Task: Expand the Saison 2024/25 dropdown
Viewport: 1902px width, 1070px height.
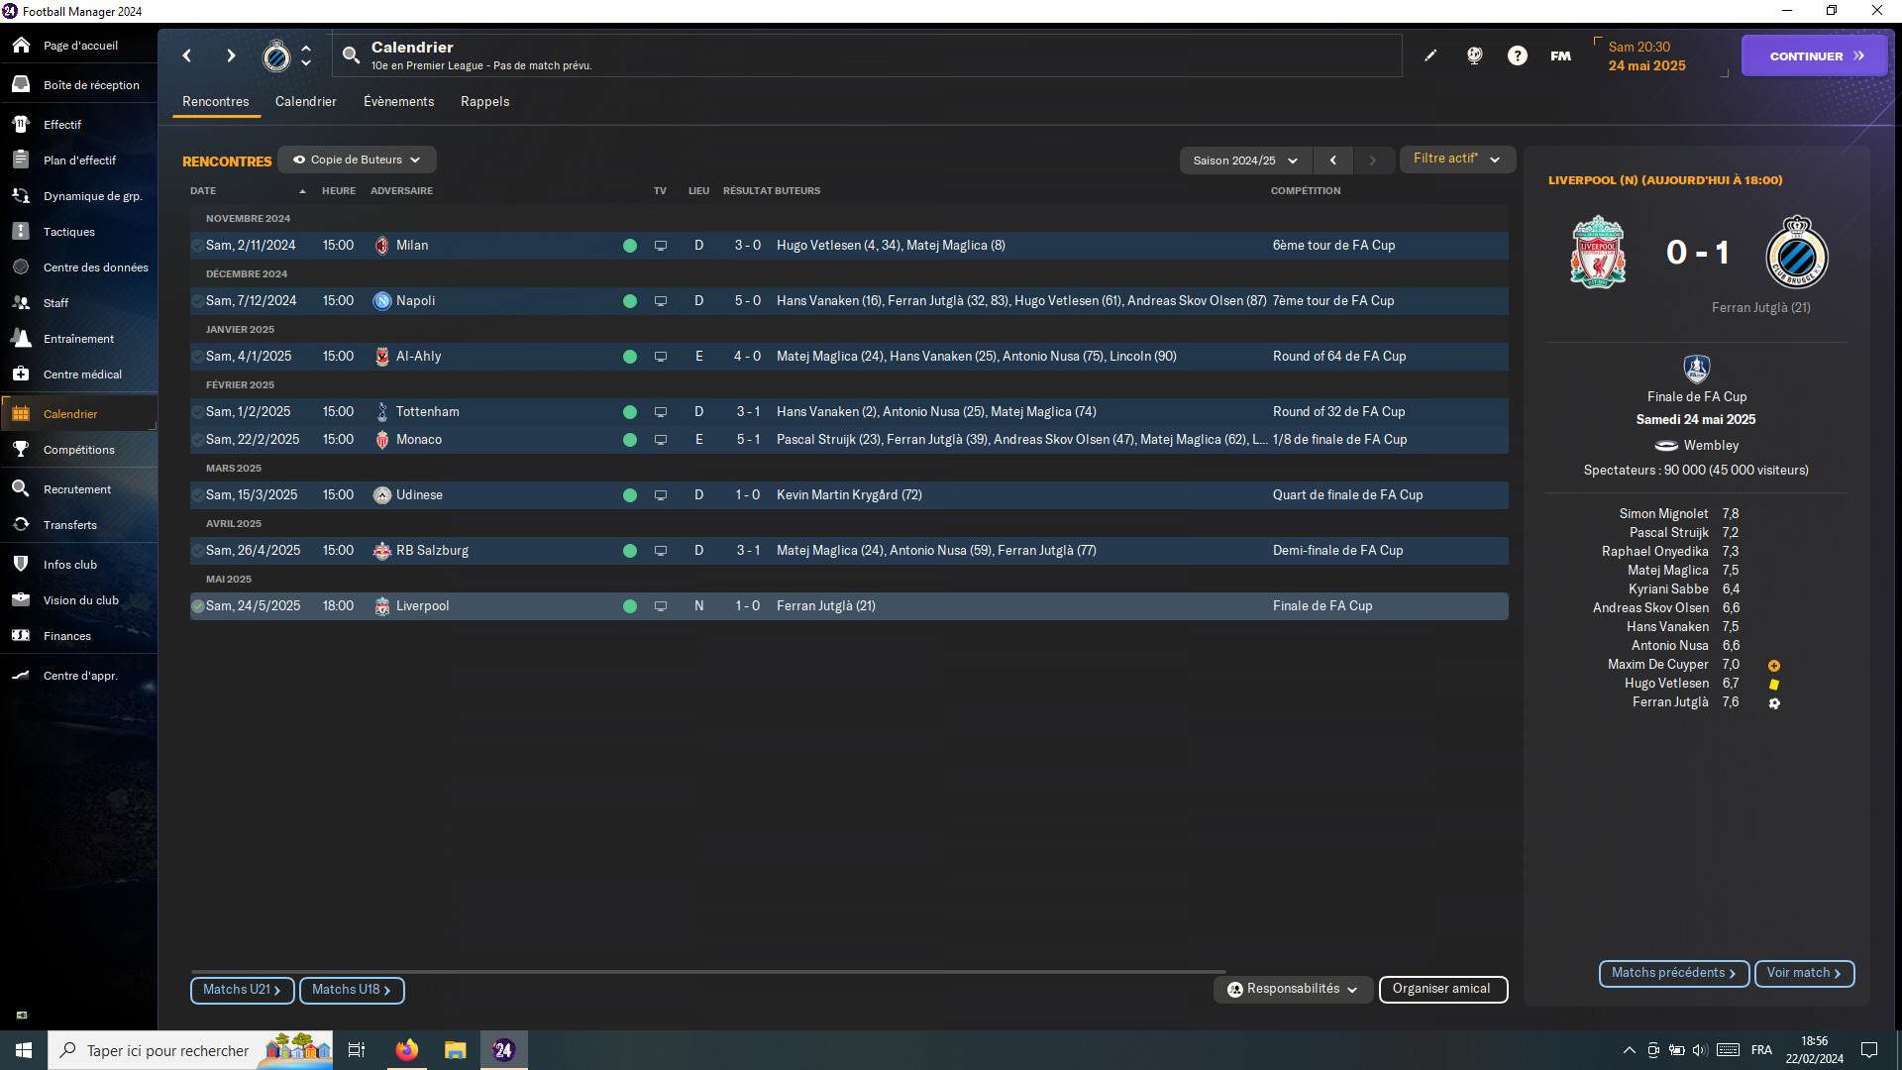Action: point(1244,160)
